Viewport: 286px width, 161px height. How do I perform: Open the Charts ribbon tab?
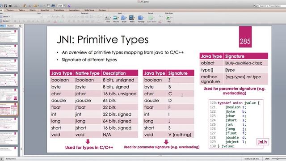click(x=33, y=10)
